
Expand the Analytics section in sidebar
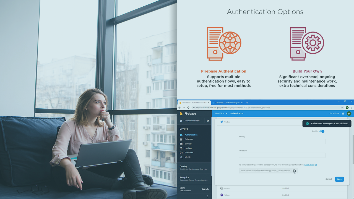click(x=194, y=179)
